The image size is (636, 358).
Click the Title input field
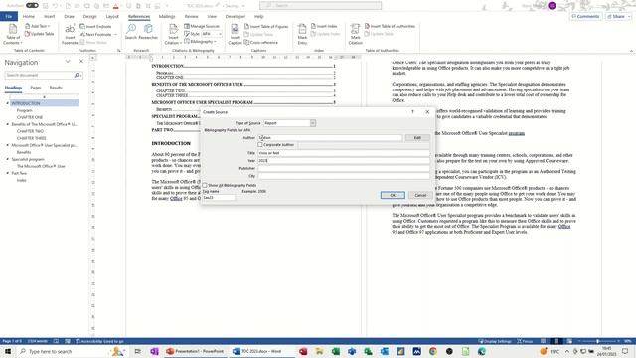[344, 153]
